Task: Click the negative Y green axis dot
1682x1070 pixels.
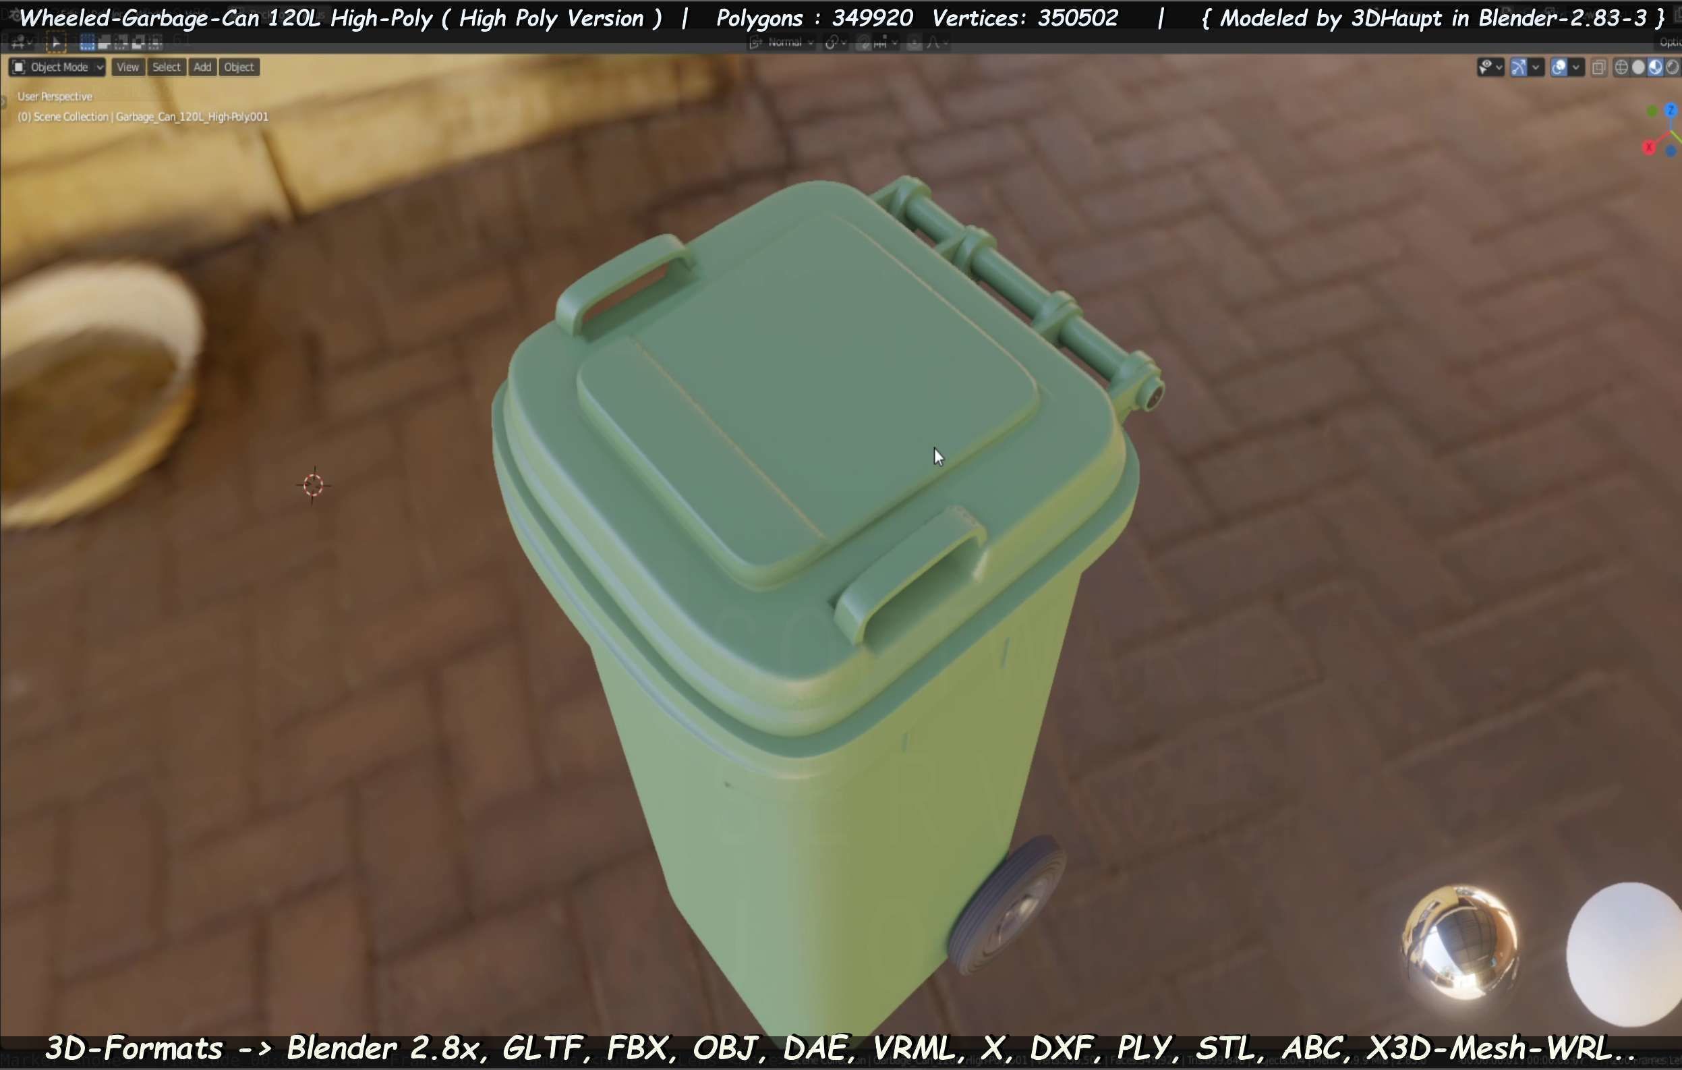Action: click(x=1652, y=111)
